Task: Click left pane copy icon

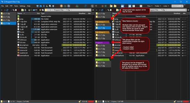Action: [13, 10]
